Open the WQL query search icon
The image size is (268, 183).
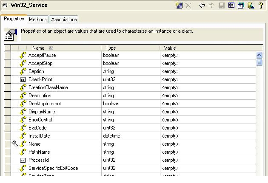251,6
